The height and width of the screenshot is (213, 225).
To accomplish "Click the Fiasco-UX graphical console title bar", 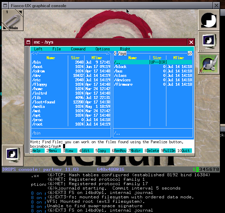I will tap(111, 5).
